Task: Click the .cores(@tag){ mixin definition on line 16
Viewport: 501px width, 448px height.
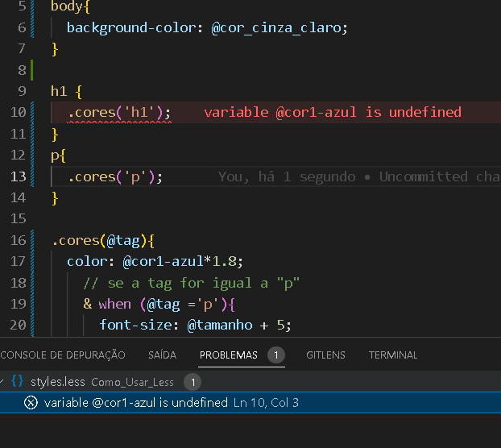Action: point(103,241)
